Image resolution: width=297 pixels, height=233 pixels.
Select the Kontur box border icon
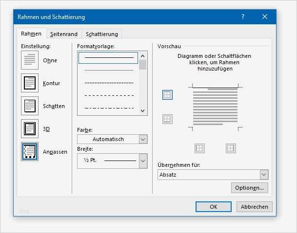coord(30,83)
